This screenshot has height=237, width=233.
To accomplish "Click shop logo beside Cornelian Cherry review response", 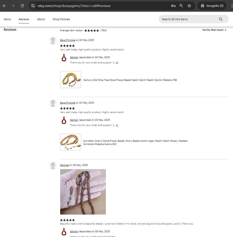I will click(64, 120).
